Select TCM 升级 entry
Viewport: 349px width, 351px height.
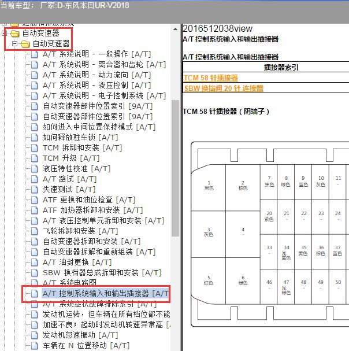tap(71, 158)
